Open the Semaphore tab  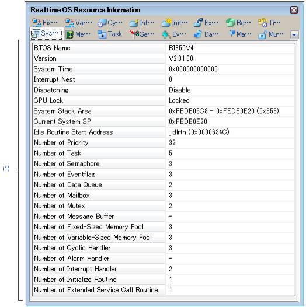coord(142,34)
